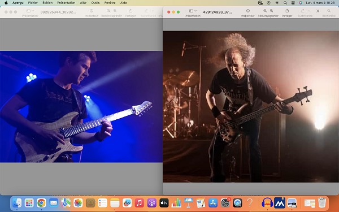The image size is (339, 212).
Task: Open the Wi-Fi status menu
Action: click(277, 3)
